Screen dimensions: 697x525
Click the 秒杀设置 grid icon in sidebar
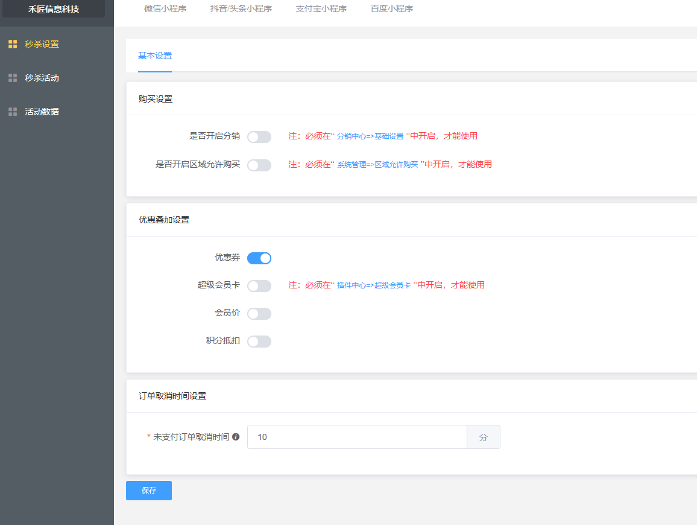(13, 44)
